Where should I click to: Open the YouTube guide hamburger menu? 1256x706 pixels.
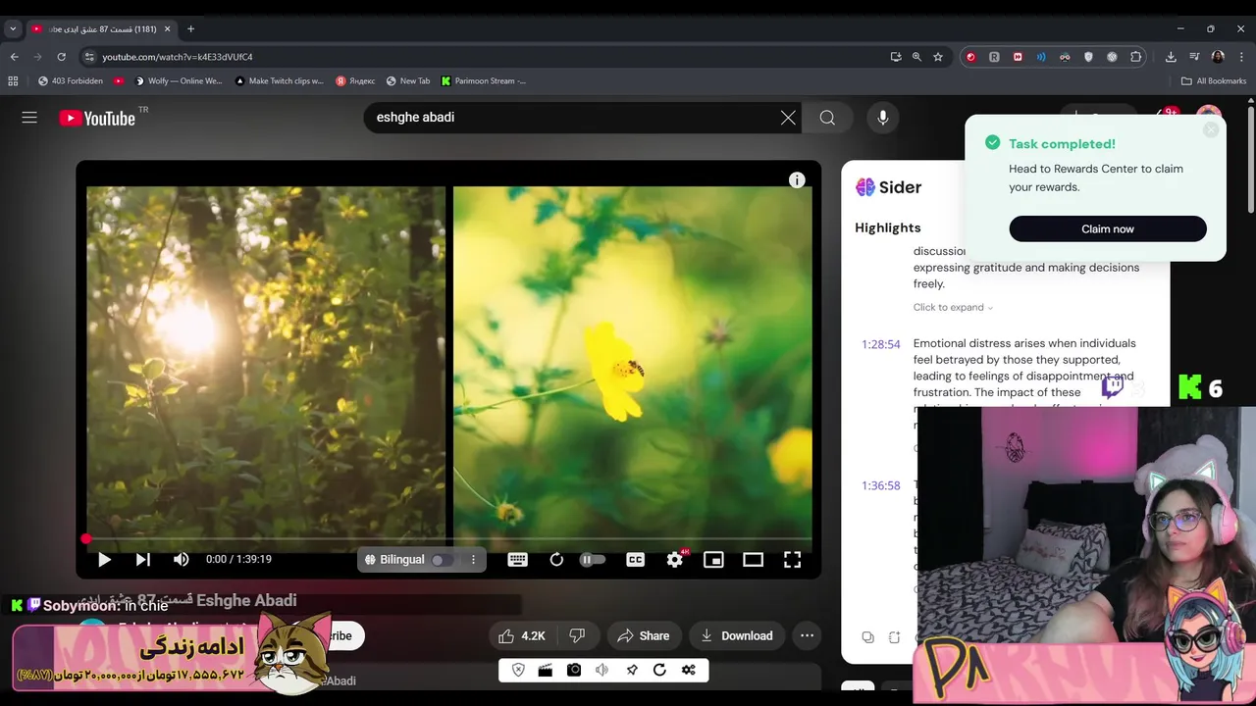pyautogui.click(x=29, y=118)
